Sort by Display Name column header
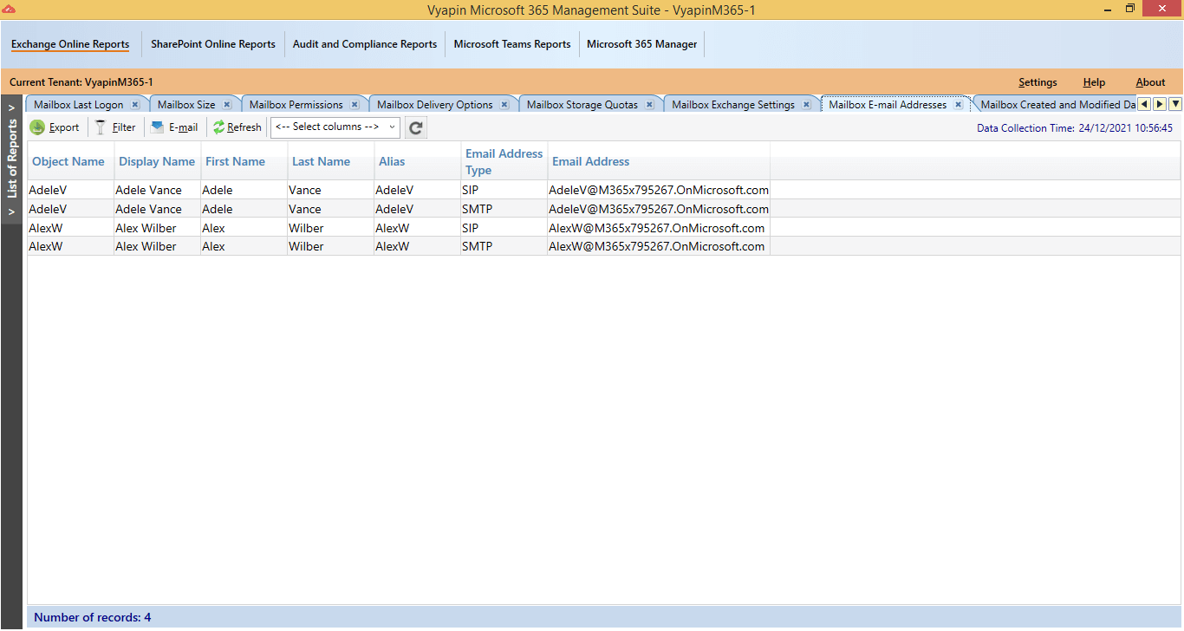 pyautogui.click(x=157, y=161)
